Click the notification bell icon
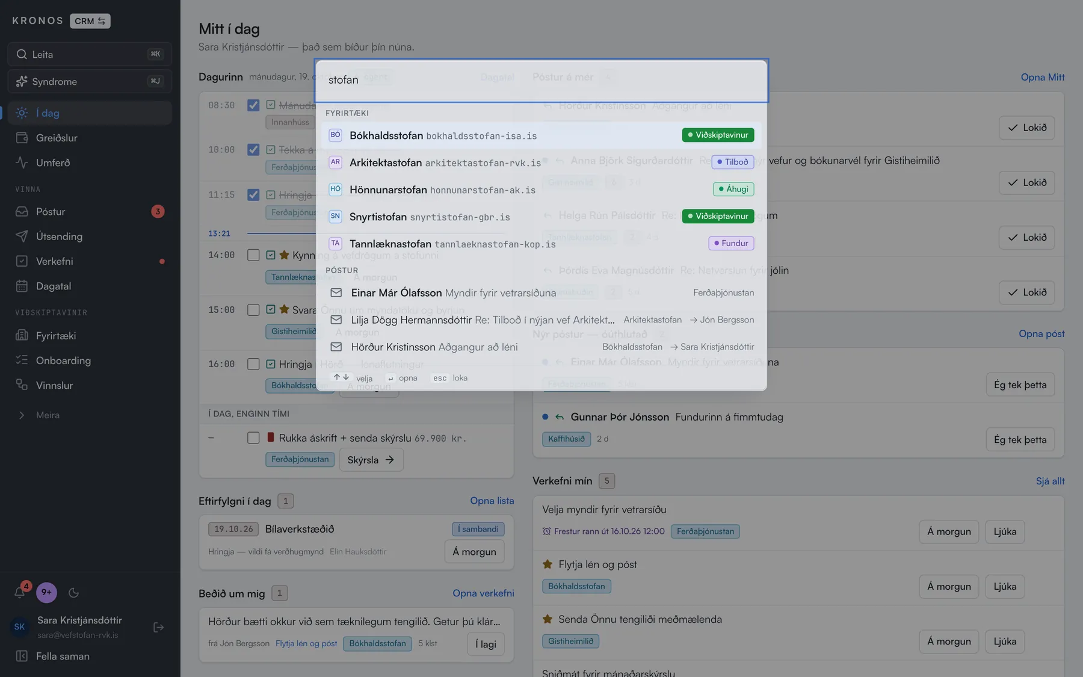Image resolution: width=1083 pixels, height=677 pixels. click(20, 593)
